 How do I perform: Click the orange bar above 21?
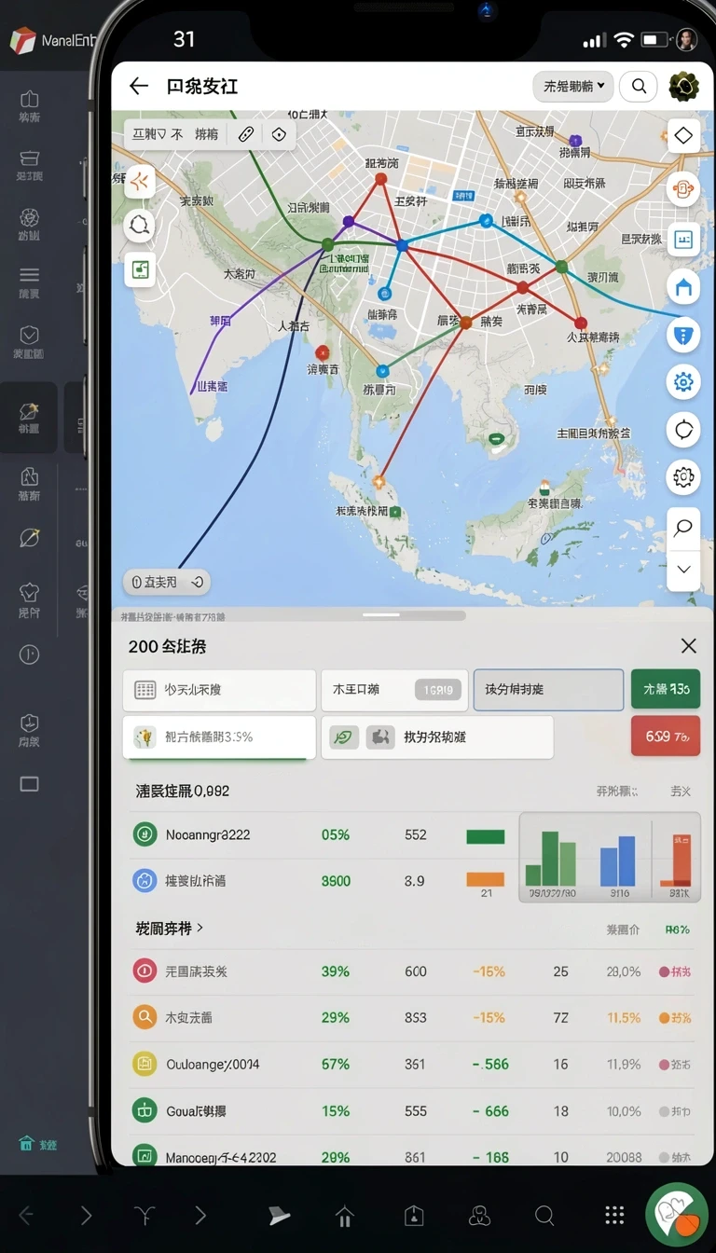[x=485, y=879]
